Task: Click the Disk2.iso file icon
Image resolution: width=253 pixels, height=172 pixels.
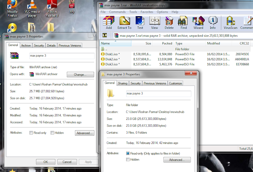Action: [x=103, y=59]
